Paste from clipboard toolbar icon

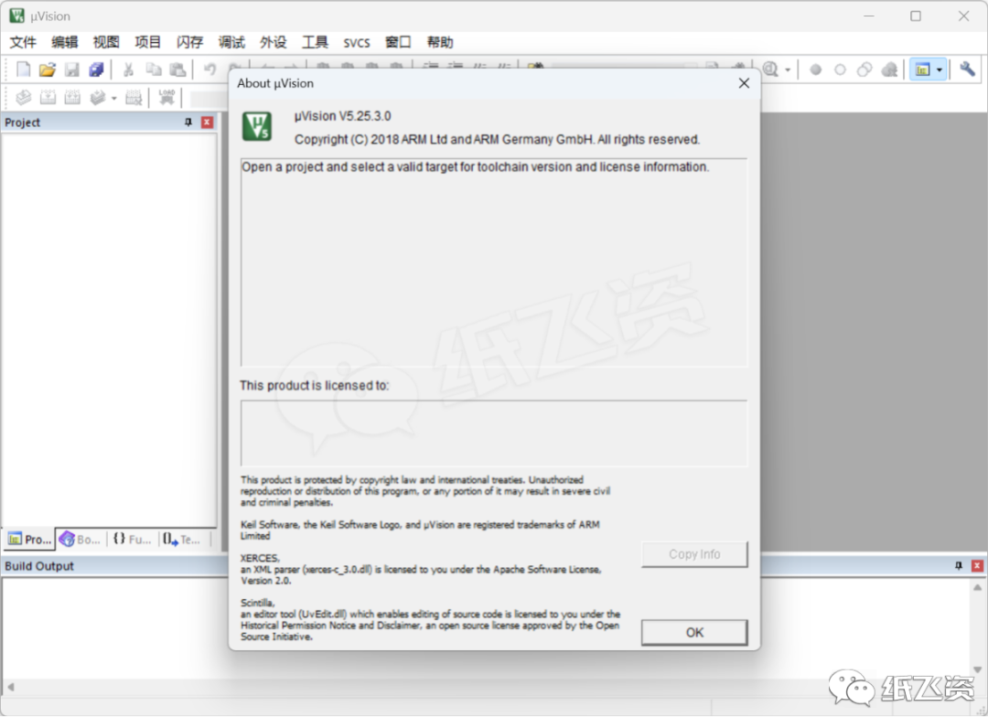pos(178,70)
